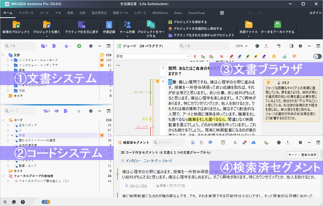Click the spell check AB icon
The height and width of the screenshot is (206, 323).
click(279, 46)
